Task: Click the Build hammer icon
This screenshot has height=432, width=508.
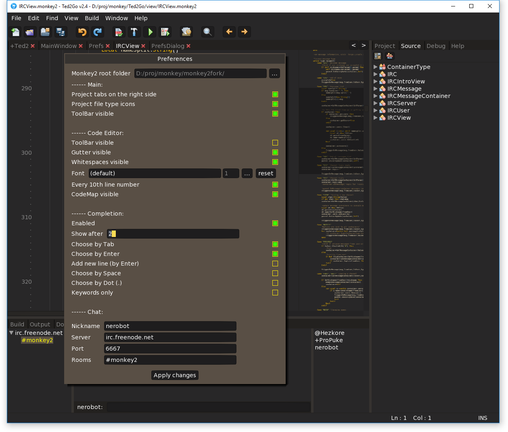Action: point(134,32)
